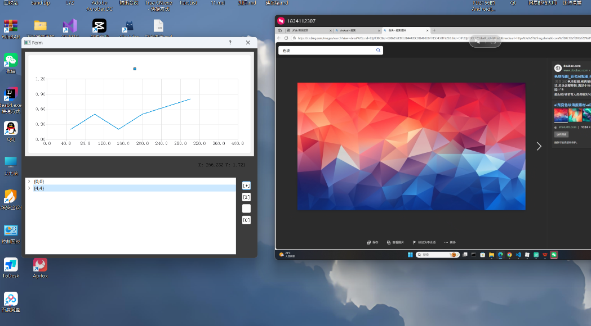Viewport: 591px width, 326px height.
Task: Click the remote Windows Start button
Action: pos(410,255)
